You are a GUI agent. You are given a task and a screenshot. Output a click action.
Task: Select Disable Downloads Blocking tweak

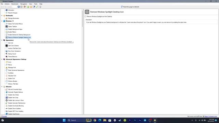pyautogui.click(x=16, y=106)
